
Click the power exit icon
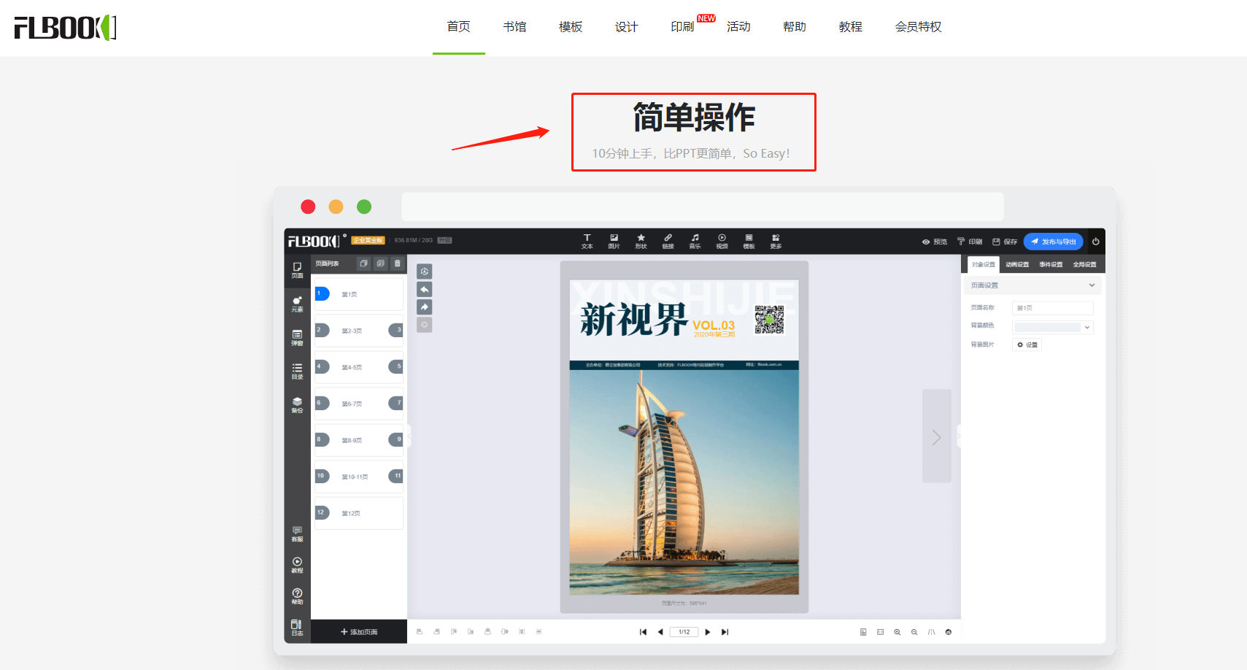pos(1095,242)
